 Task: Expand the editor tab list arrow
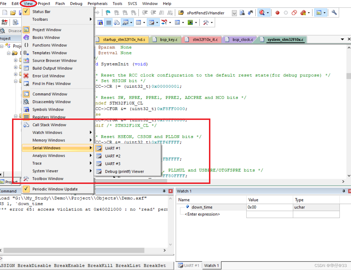tap(342, 39)
